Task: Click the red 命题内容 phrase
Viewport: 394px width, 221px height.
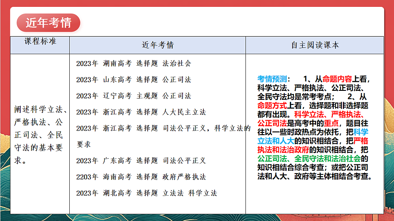Action: tap(337, 79)
